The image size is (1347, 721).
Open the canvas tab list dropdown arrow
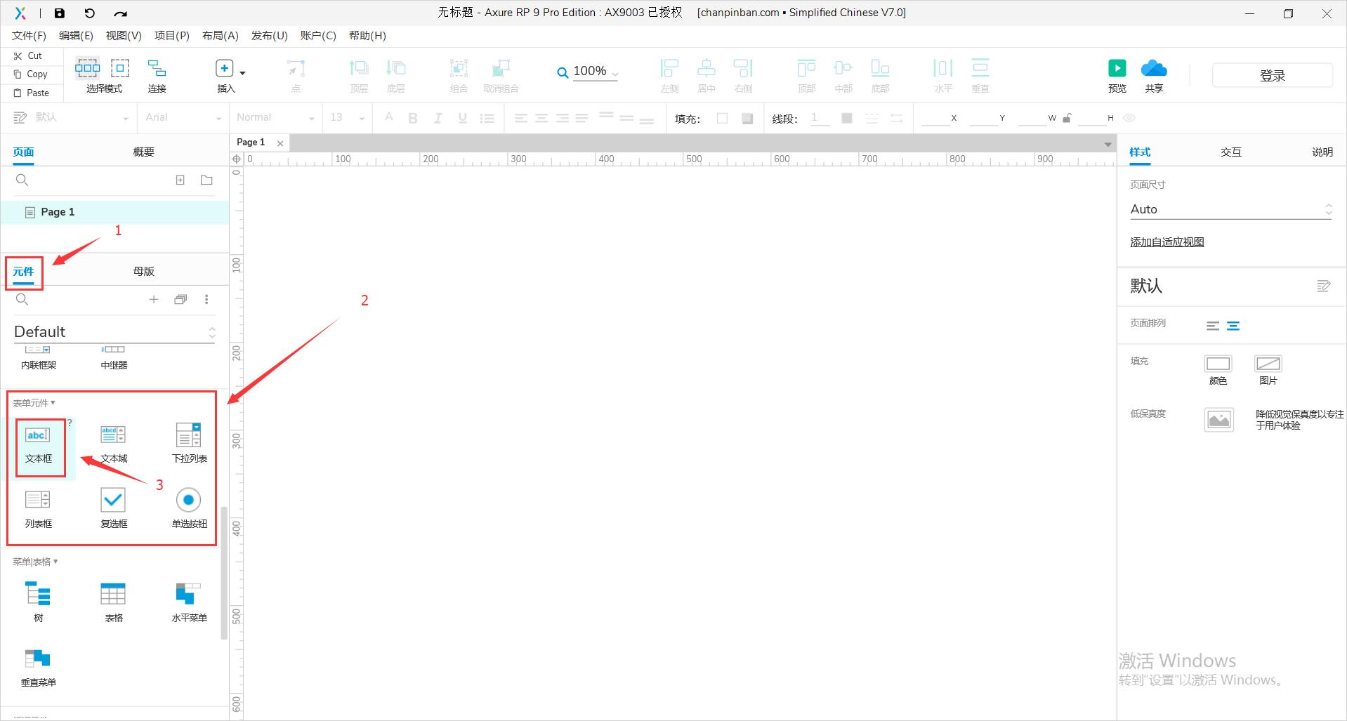[x=1108, y=144]
